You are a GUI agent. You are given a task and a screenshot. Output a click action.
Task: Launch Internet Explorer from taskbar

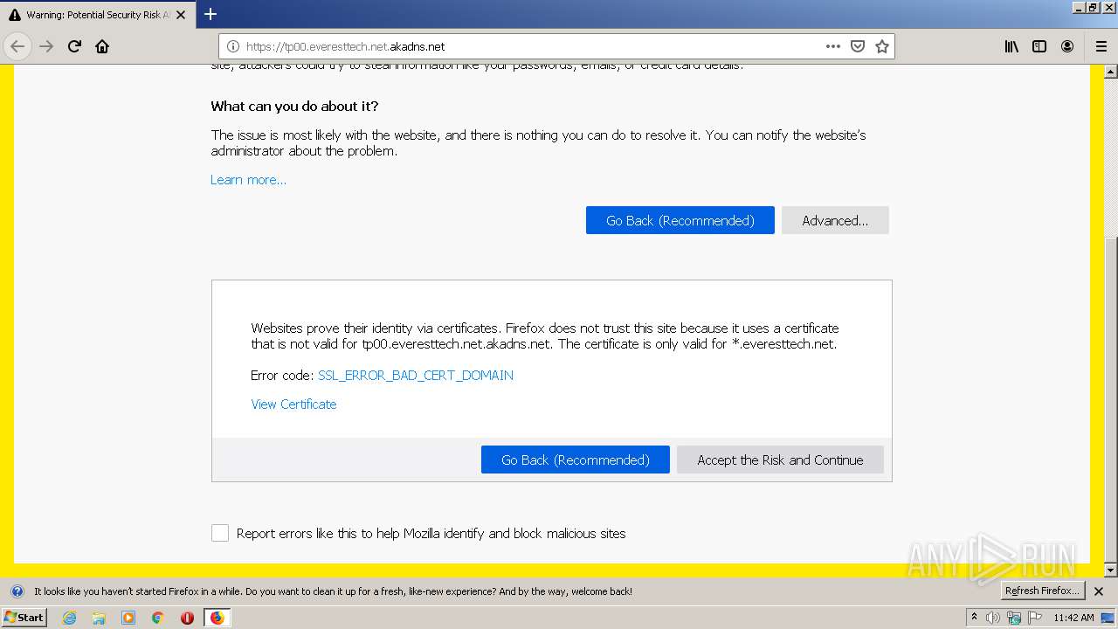(x=69, y=618)
